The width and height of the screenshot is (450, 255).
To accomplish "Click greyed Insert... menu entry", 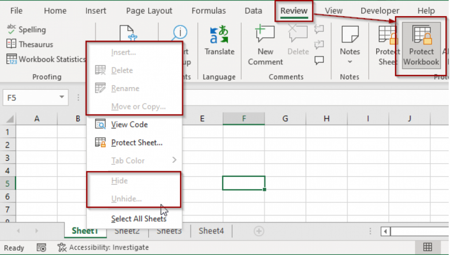I will 134,53.
